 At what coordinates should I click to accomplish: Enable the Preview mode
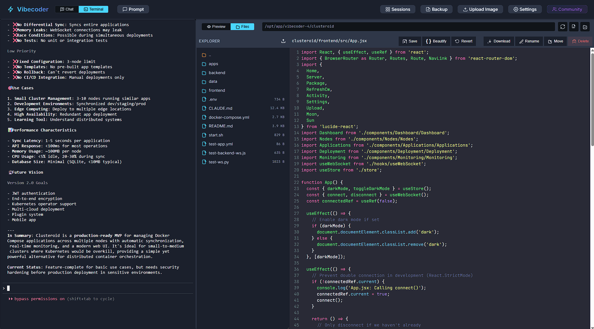(216, 27)
